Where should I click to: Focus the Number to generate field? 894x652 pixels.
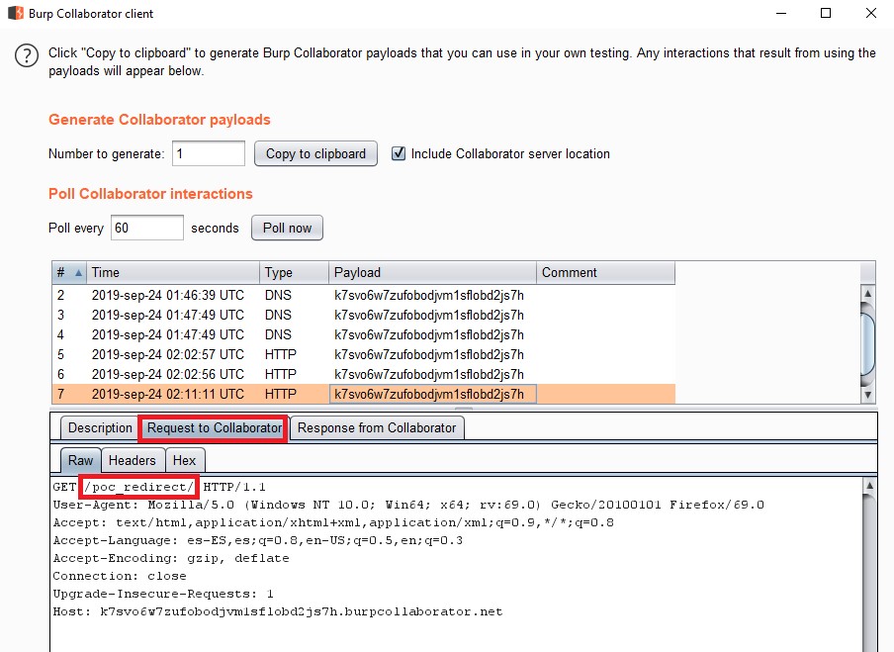coord(209,153)
